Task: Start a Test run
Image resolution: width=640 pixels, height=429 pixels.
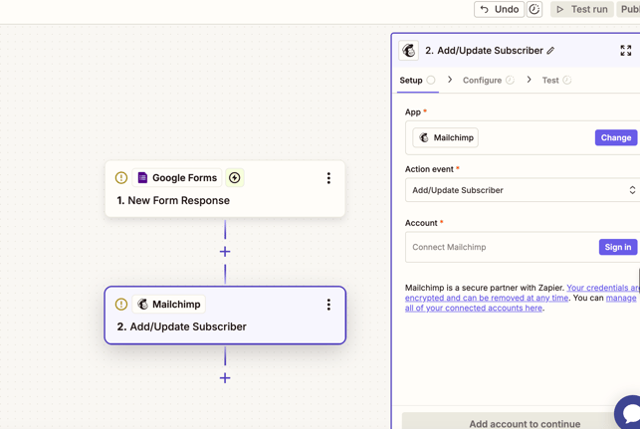Action: click(582, 10)
